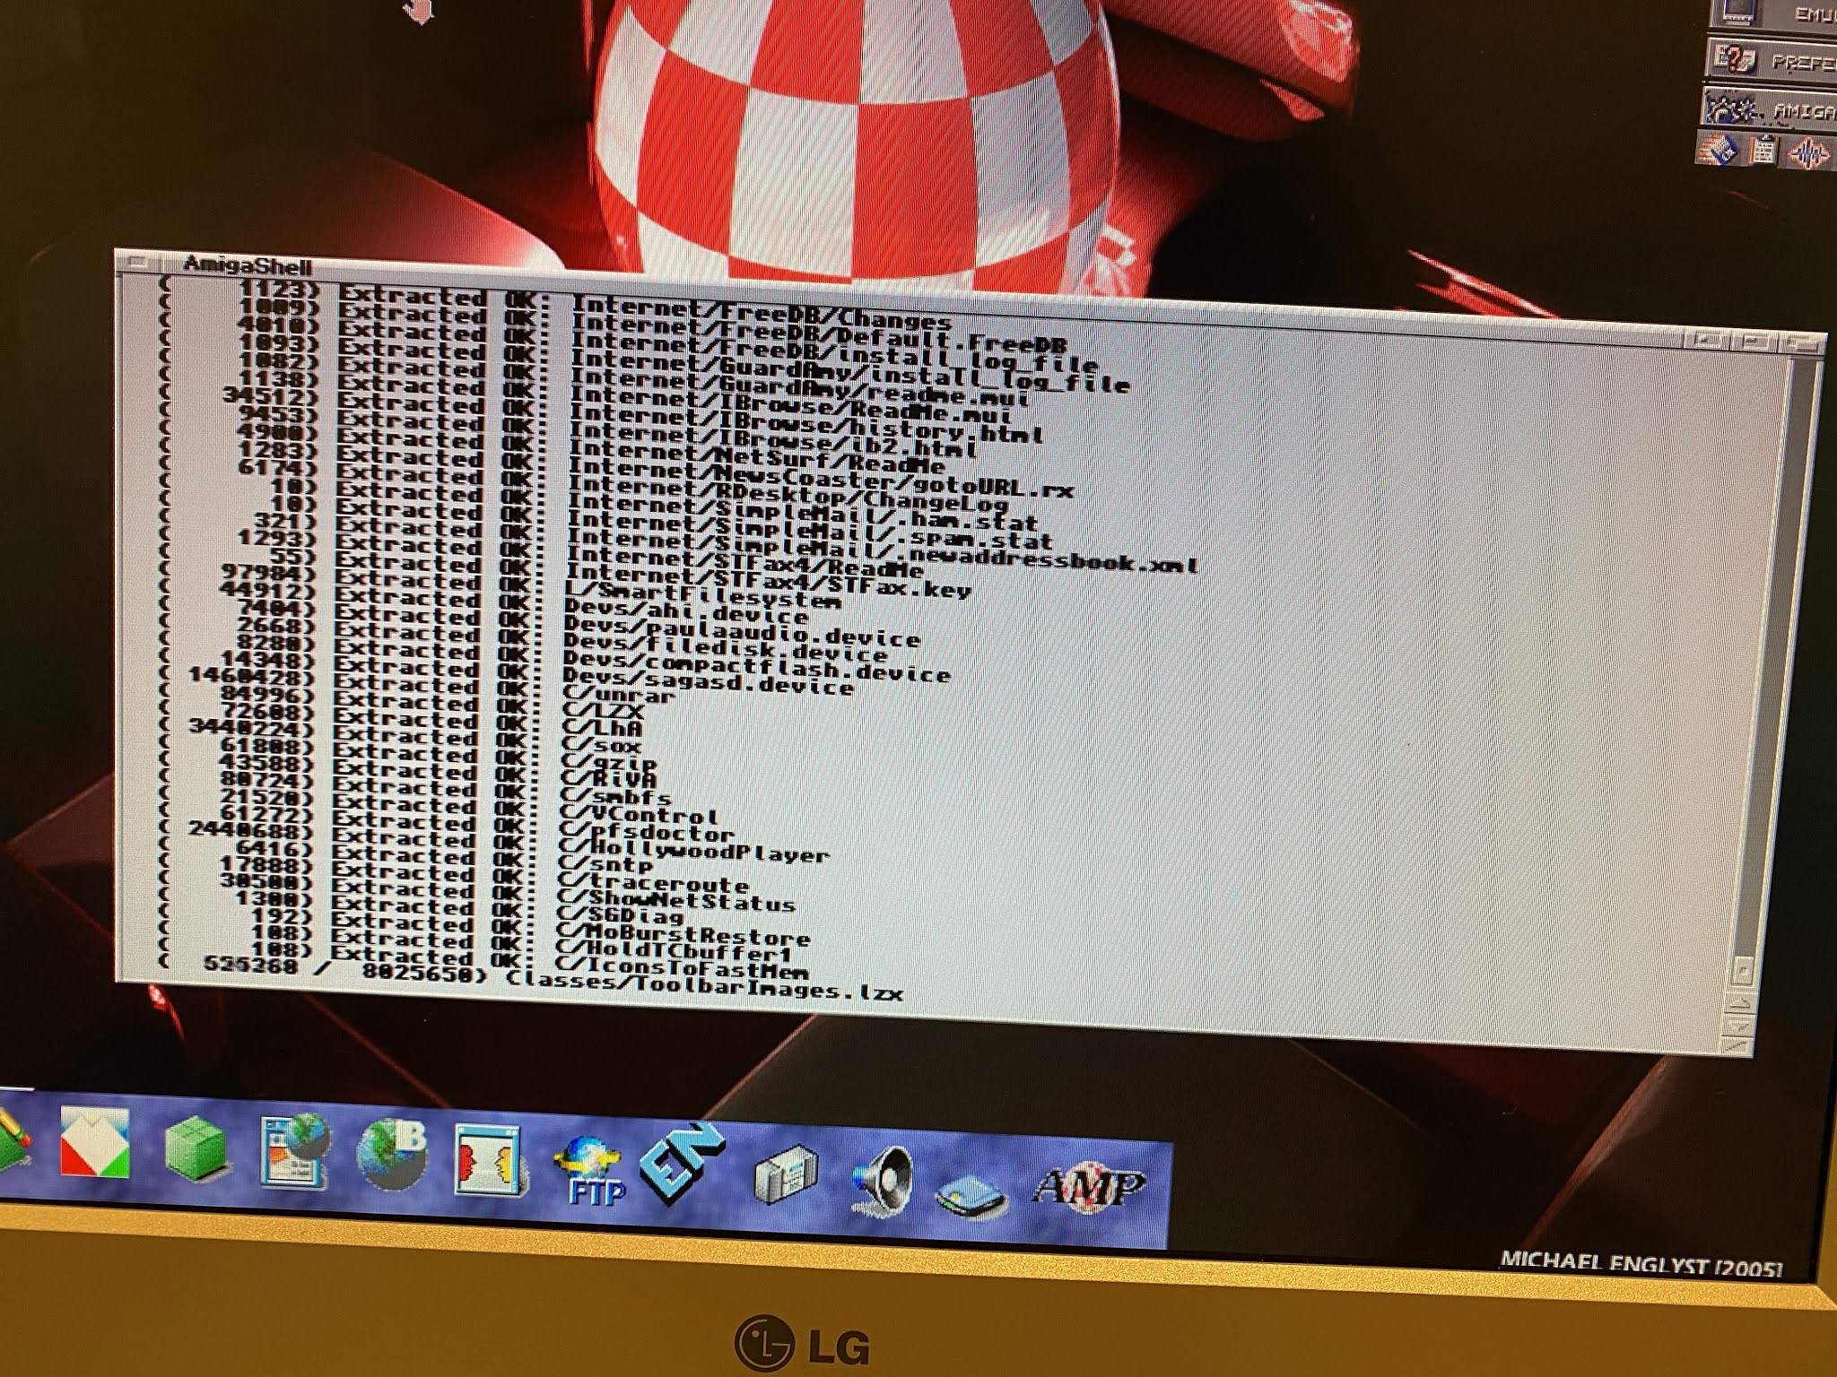Open the green package cube icon
1837x1377 pixels.
click(x=196, y=1148)
